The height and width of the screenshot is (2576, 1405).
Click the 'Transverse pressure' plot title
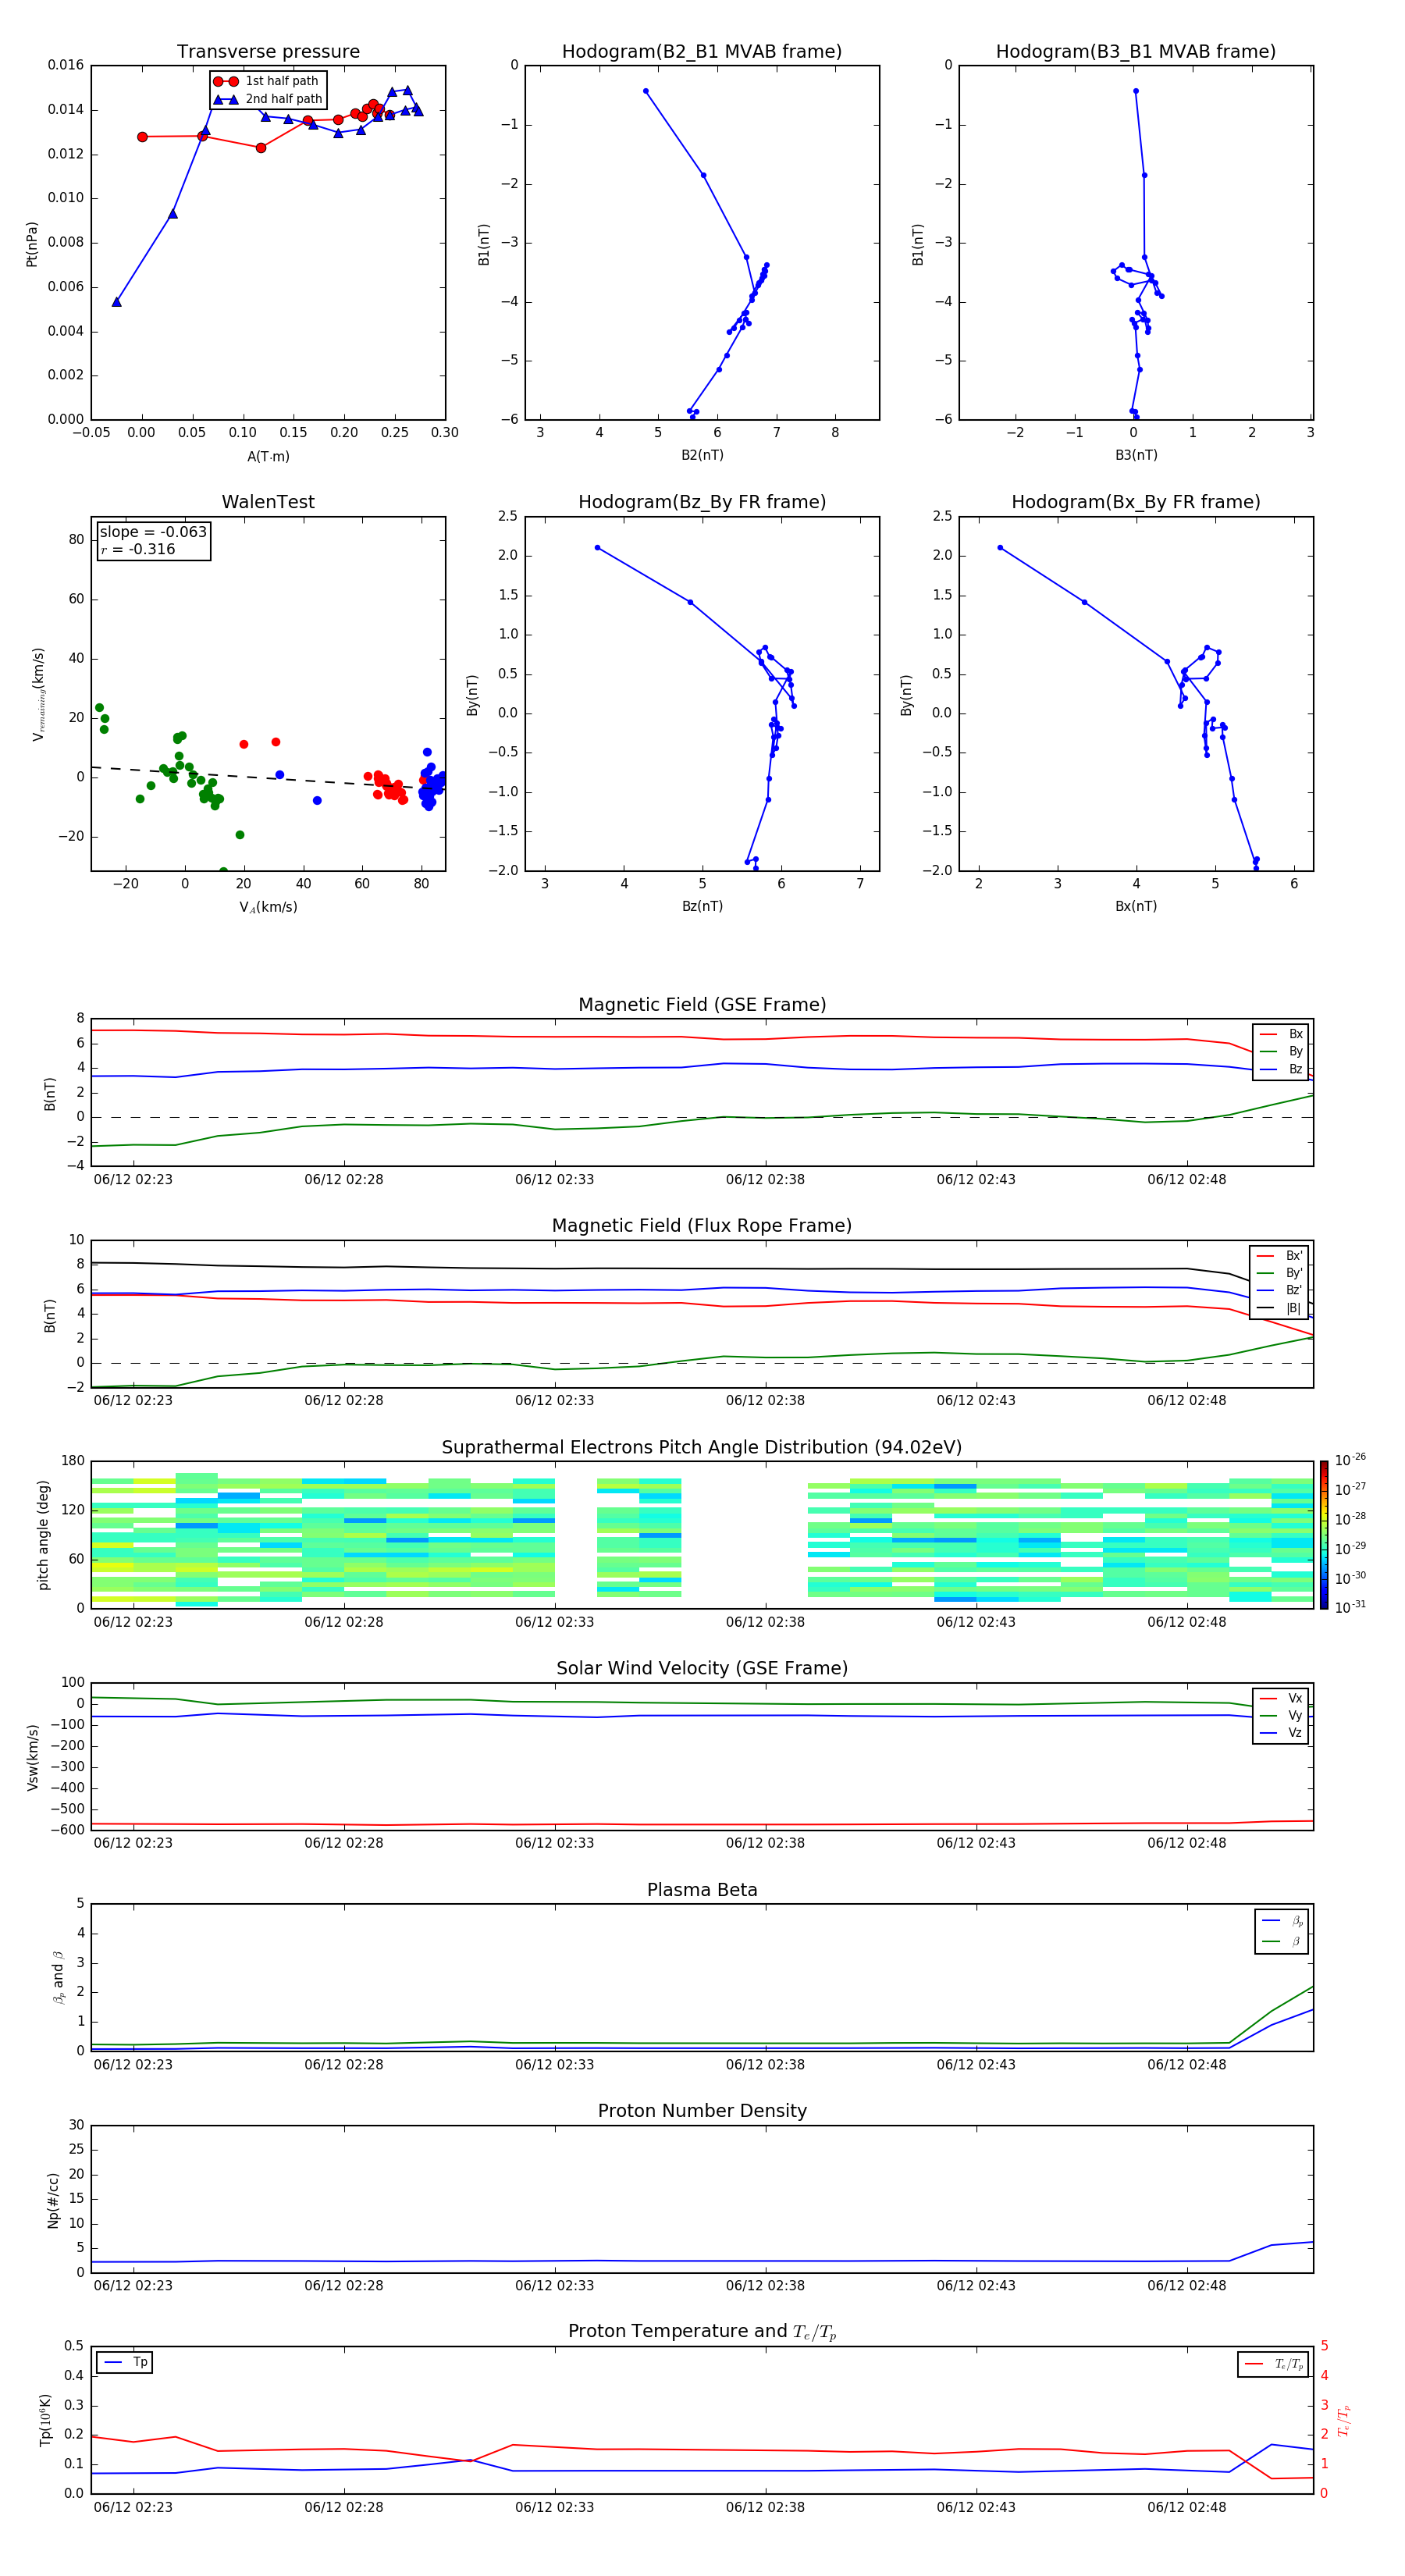coord(268,51)
